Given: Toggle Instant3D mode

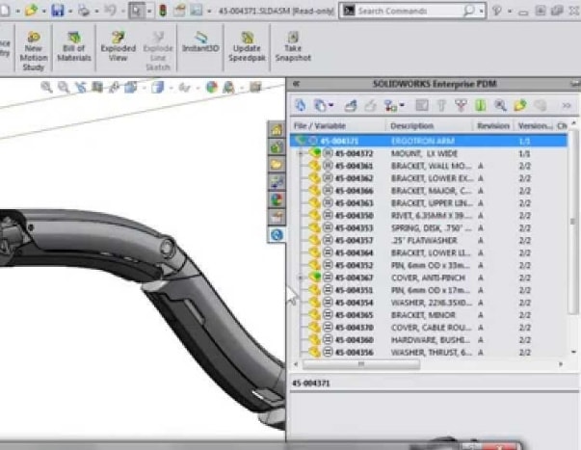Looking at the screenshot, I should click(x=200, y=41).
